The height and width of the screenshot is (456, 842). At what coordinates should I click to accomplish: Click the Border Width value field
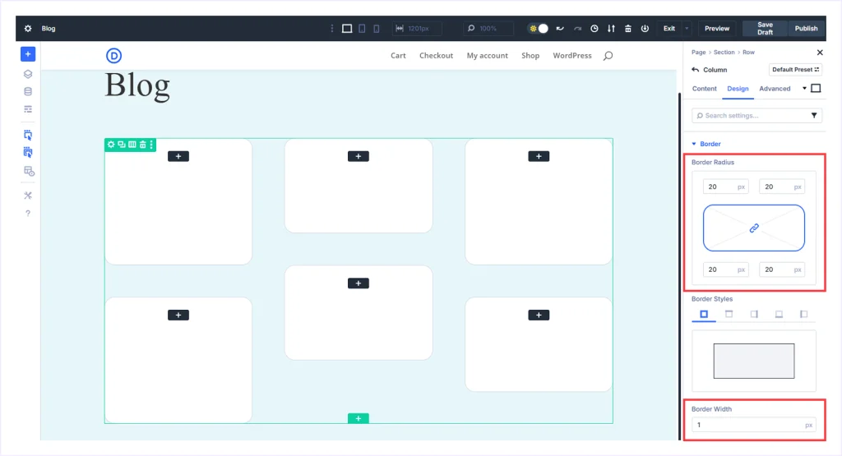click(x=753, y=425)
